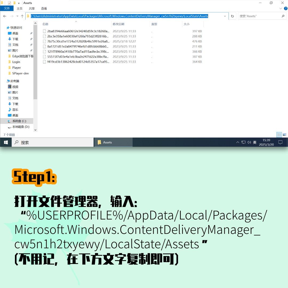Click the Back navigation arrow
The width and height of the screenshot is (288, 288).
(5, 16)
